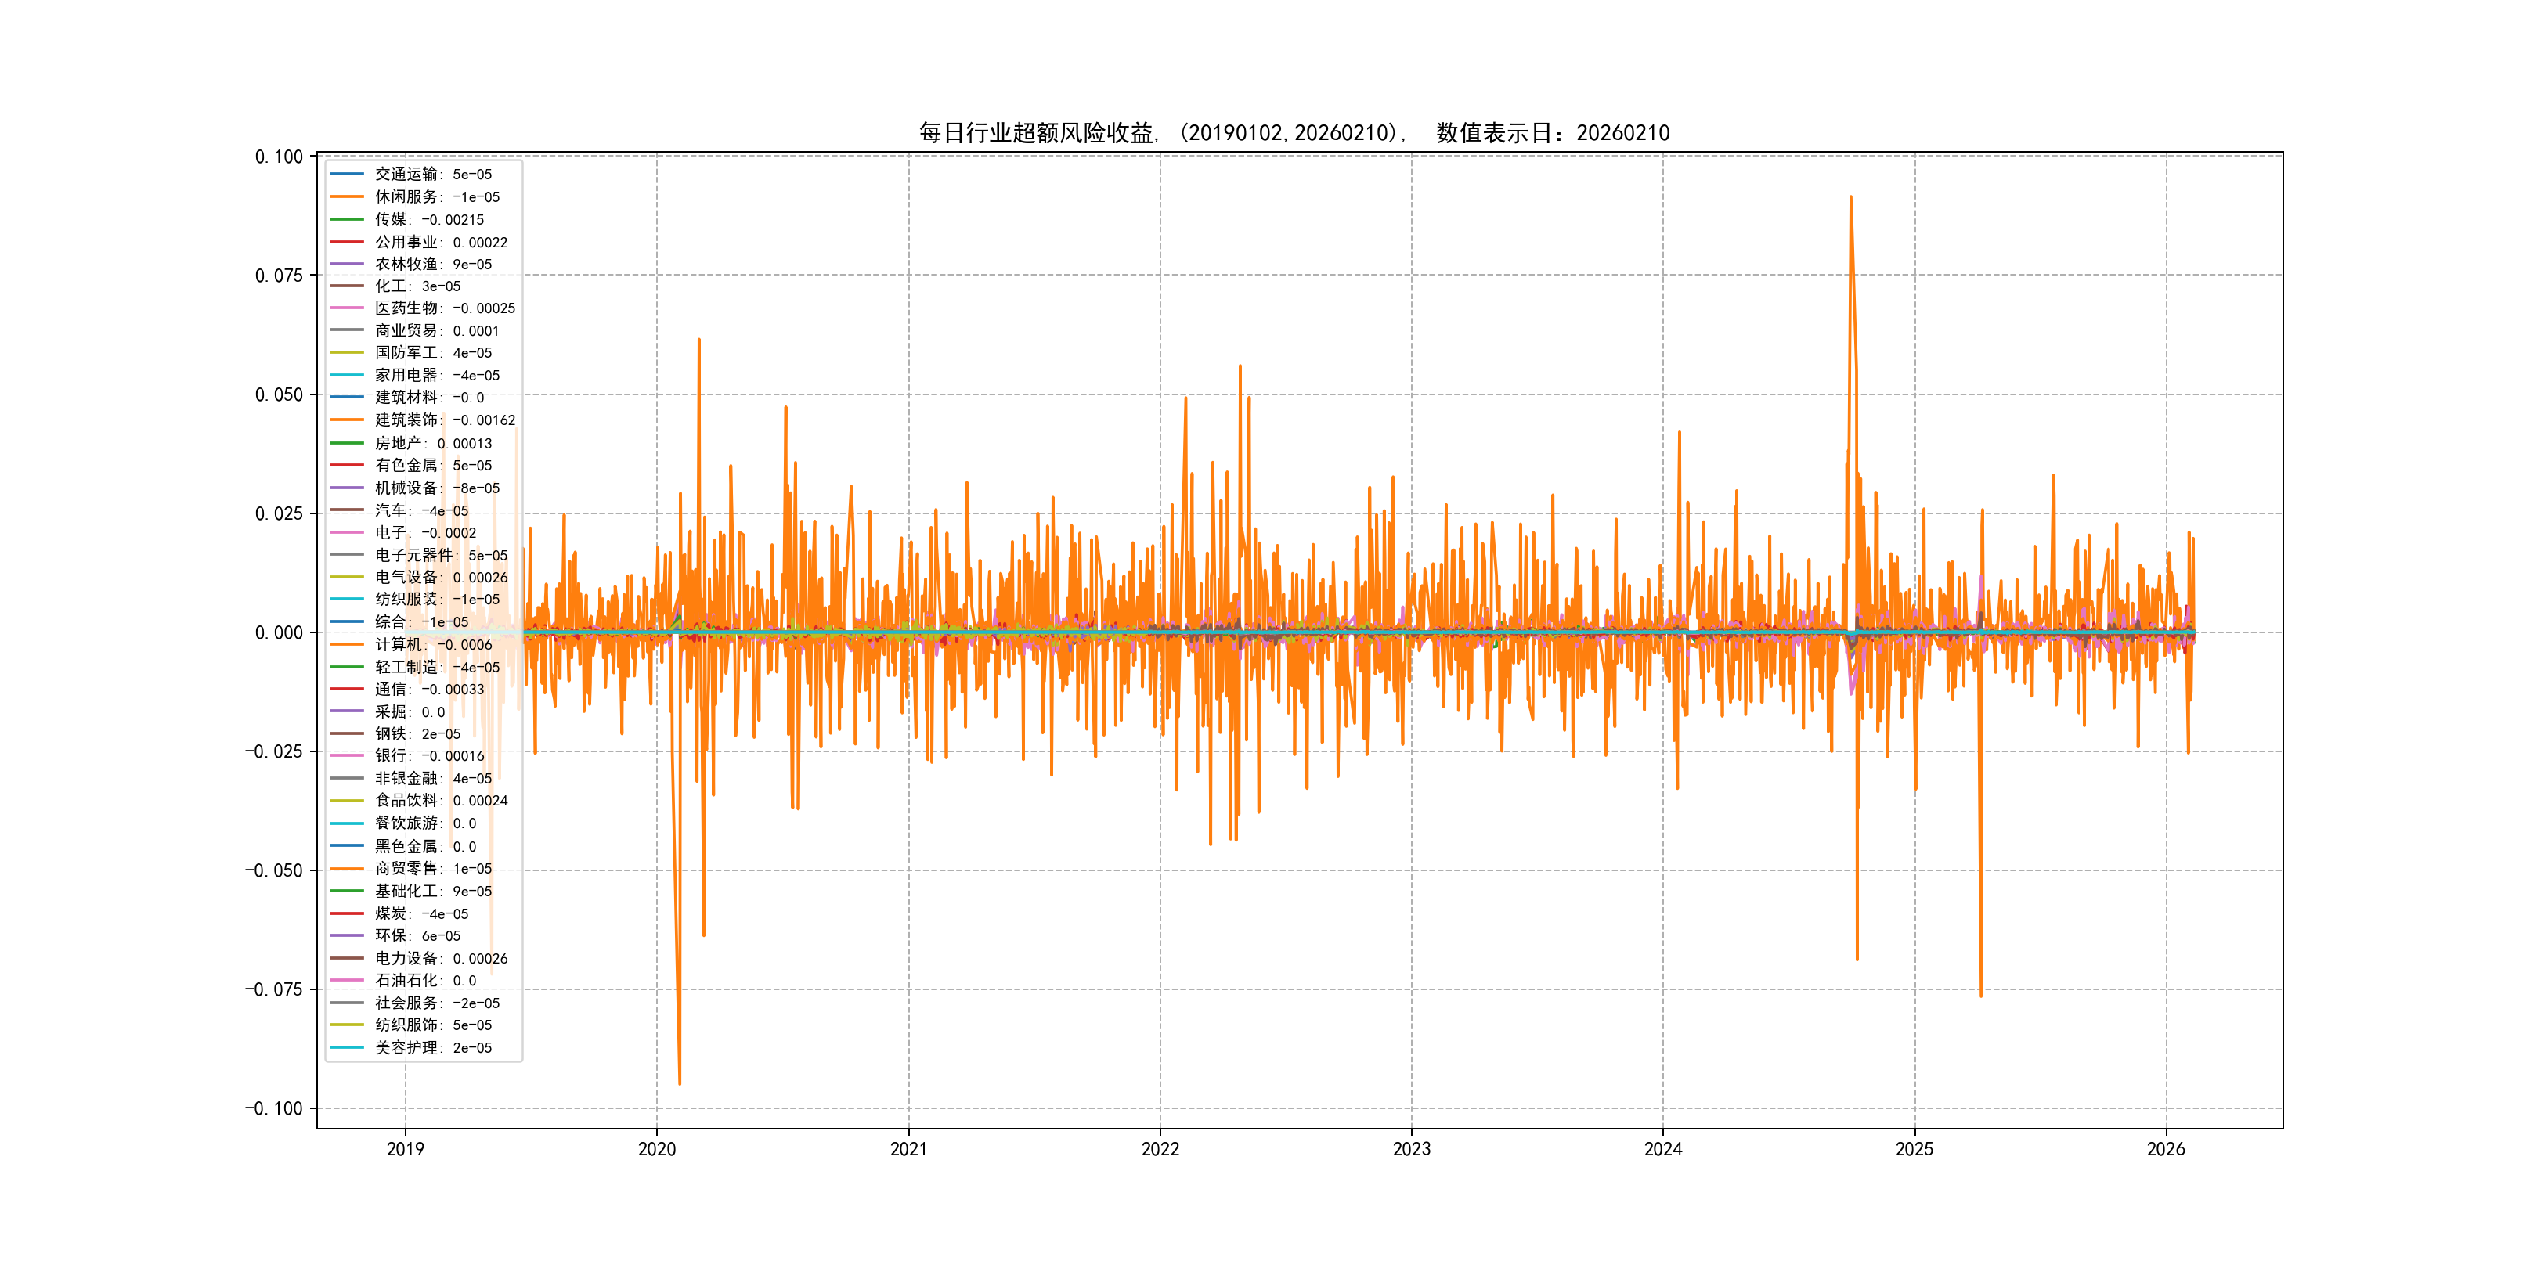Click the purple swatch beside 农林牧渔
Viewport: 2537px width, 1268px height.
point(347,264)
